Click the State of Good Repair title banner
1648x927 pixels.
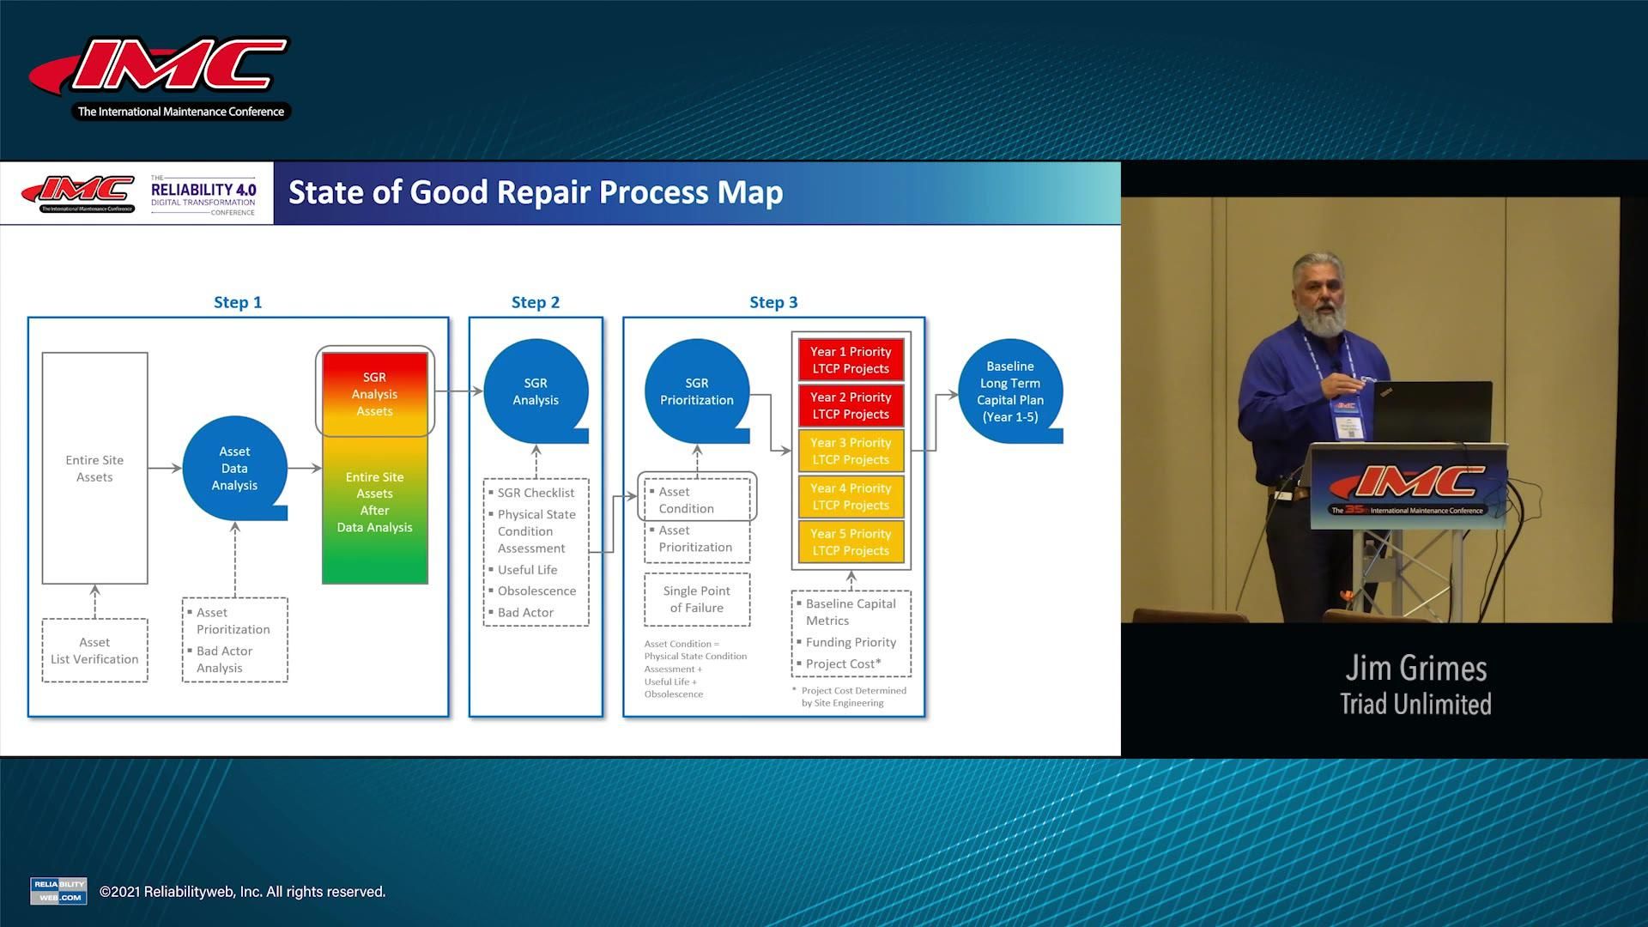click(x=536, y=192)
